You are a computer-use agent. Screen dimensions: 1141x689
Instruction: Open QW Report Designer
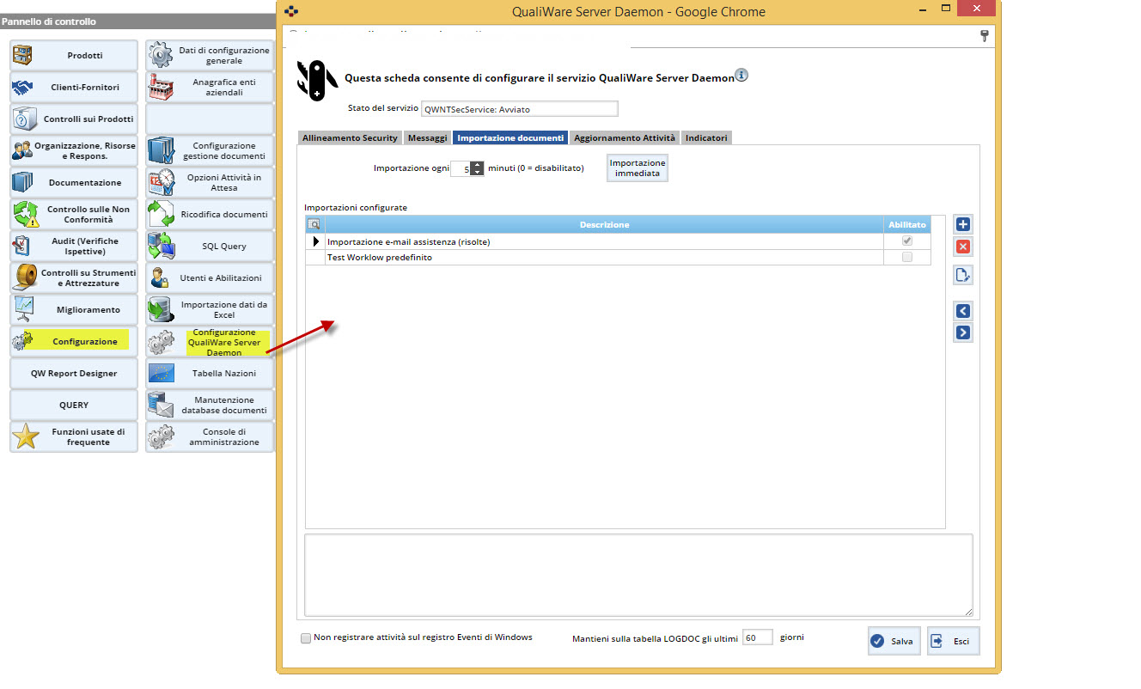74,374
